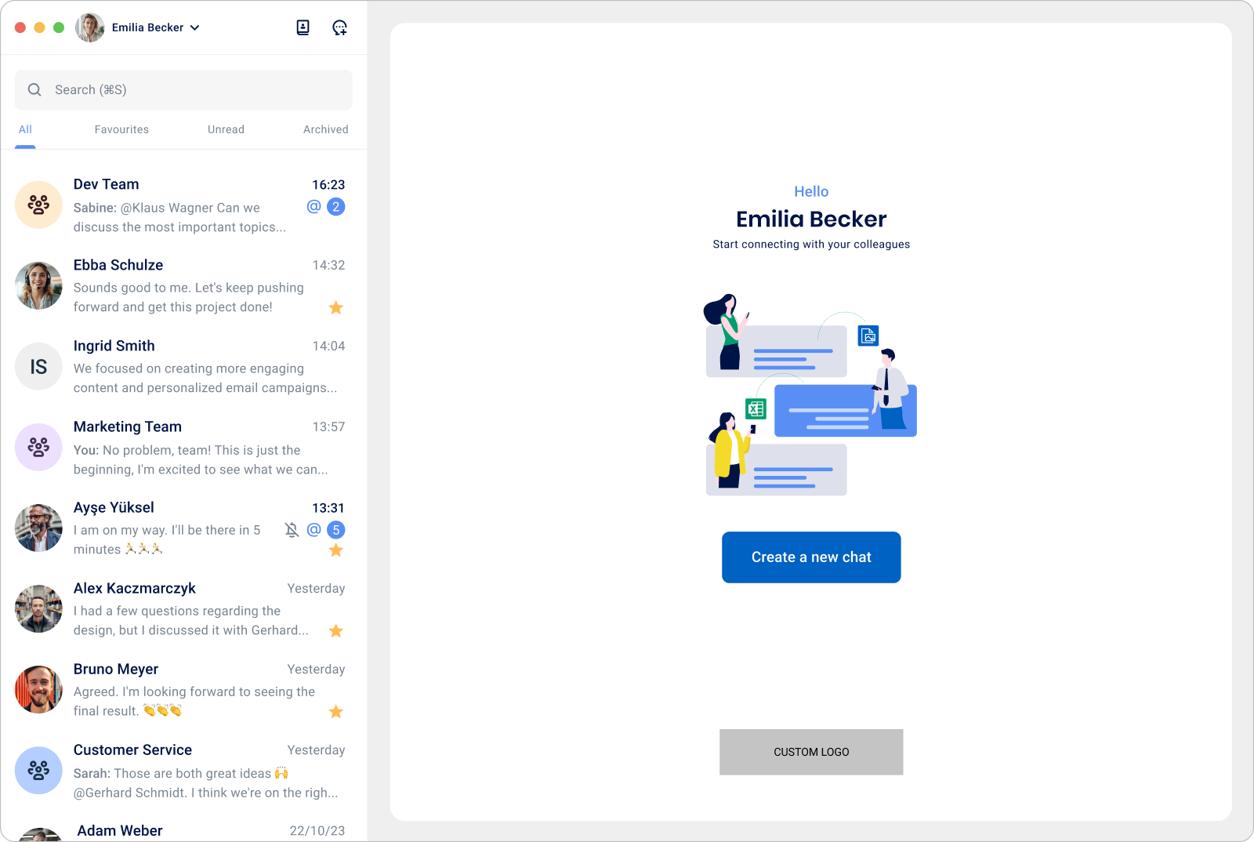Viewport: 1254px width, 842px height.
Task: Click the search magnifier icon
Action: pyautogui.click(x=34, y=90)
